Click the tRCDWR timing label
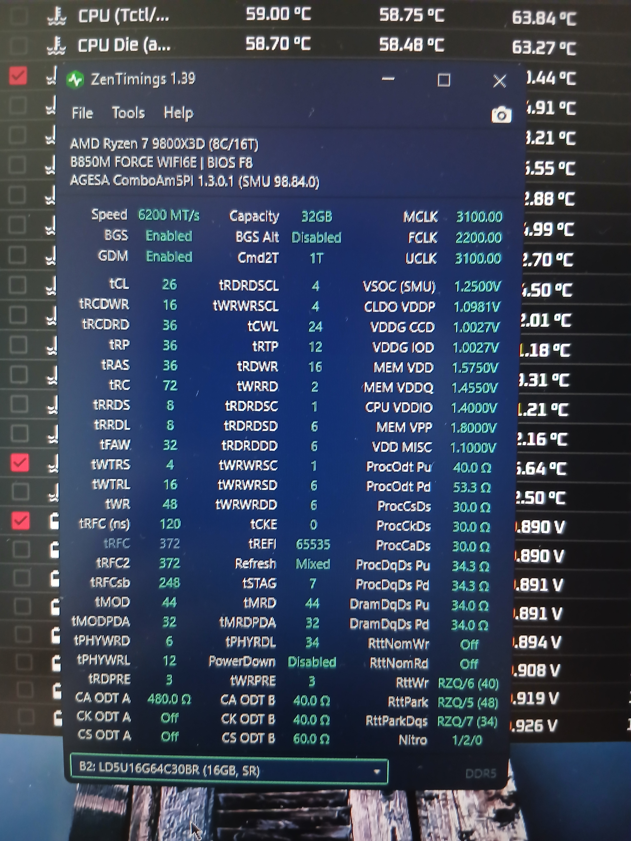 point(104,304)
